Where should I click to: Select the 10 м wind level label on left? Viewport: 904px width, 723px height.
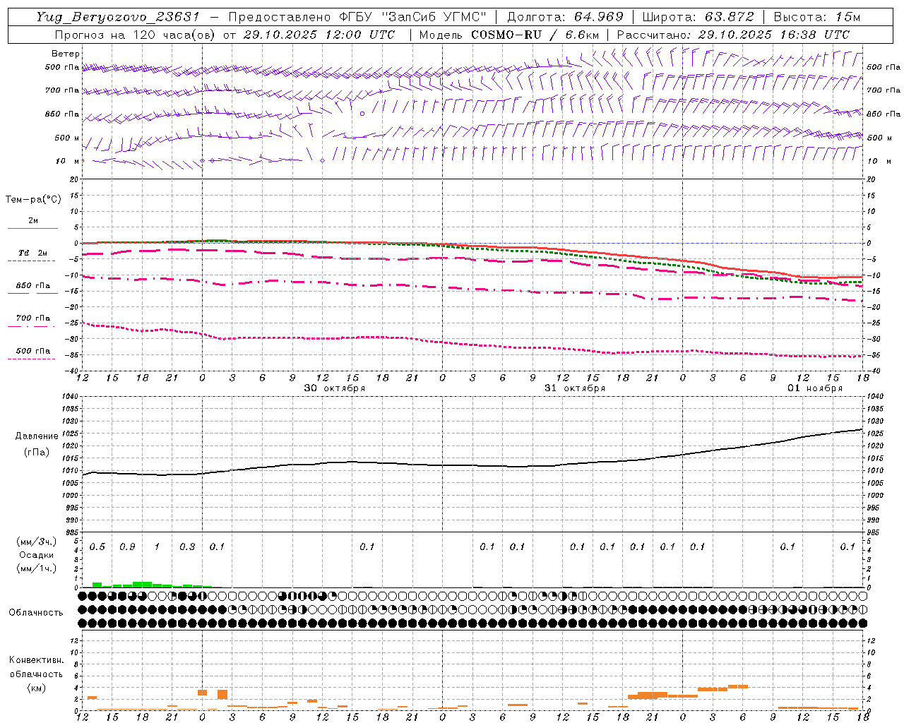point(67,161)
